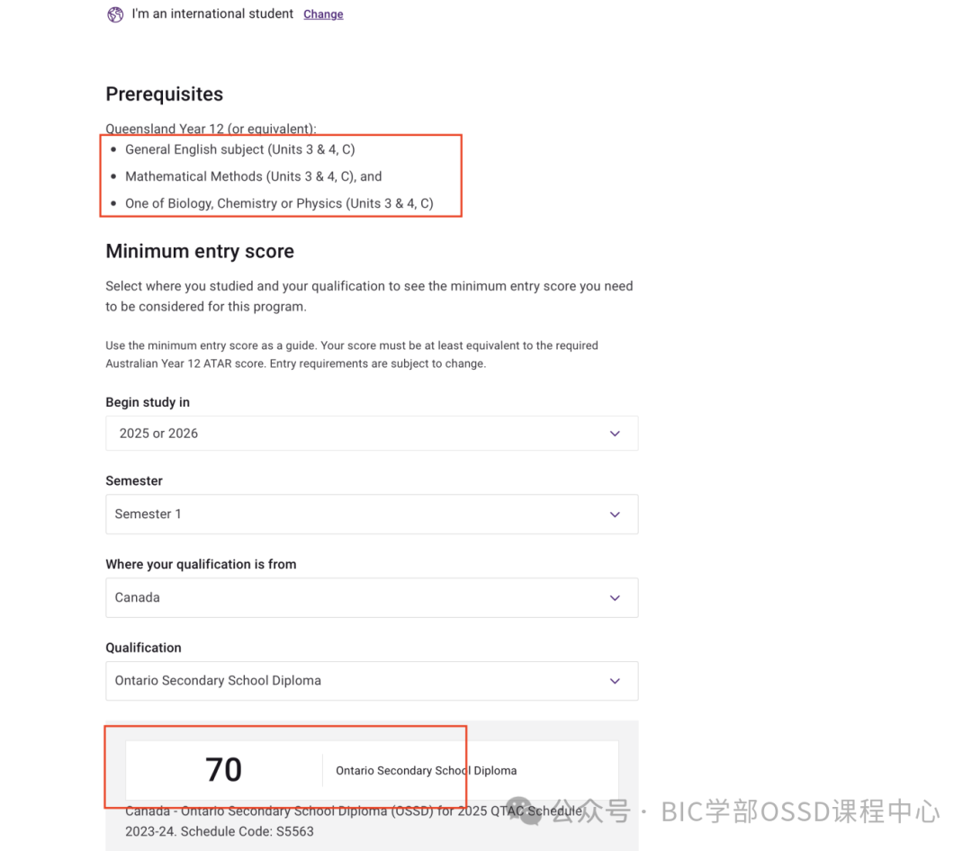Image resolution: width=972 pixels, height=851 pixels.
Task: Click the Change link
Action: 323,14
